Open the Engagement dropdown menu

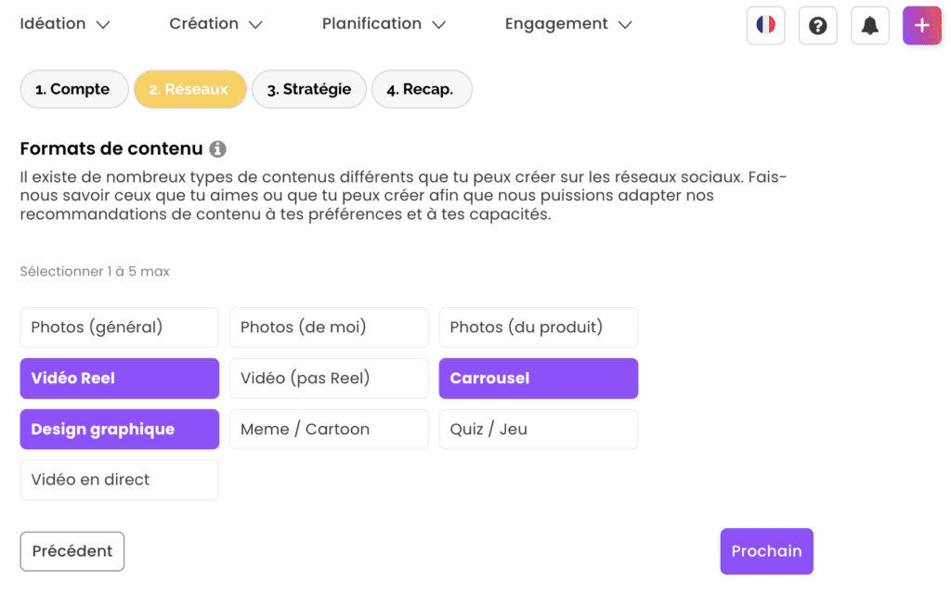(x=567, y=24)
